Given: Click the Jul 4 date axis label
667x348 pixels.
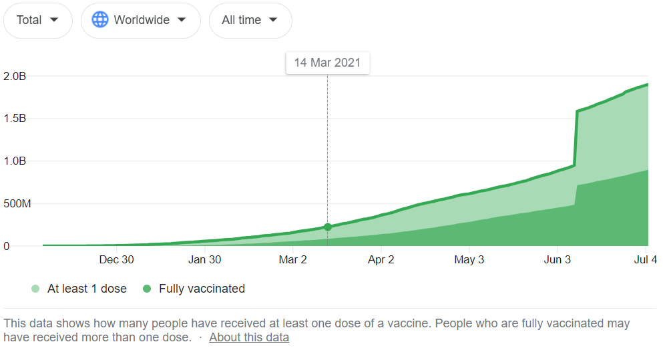Looking at the screenshot, I should pyautogui.click(x=646, y=259).
